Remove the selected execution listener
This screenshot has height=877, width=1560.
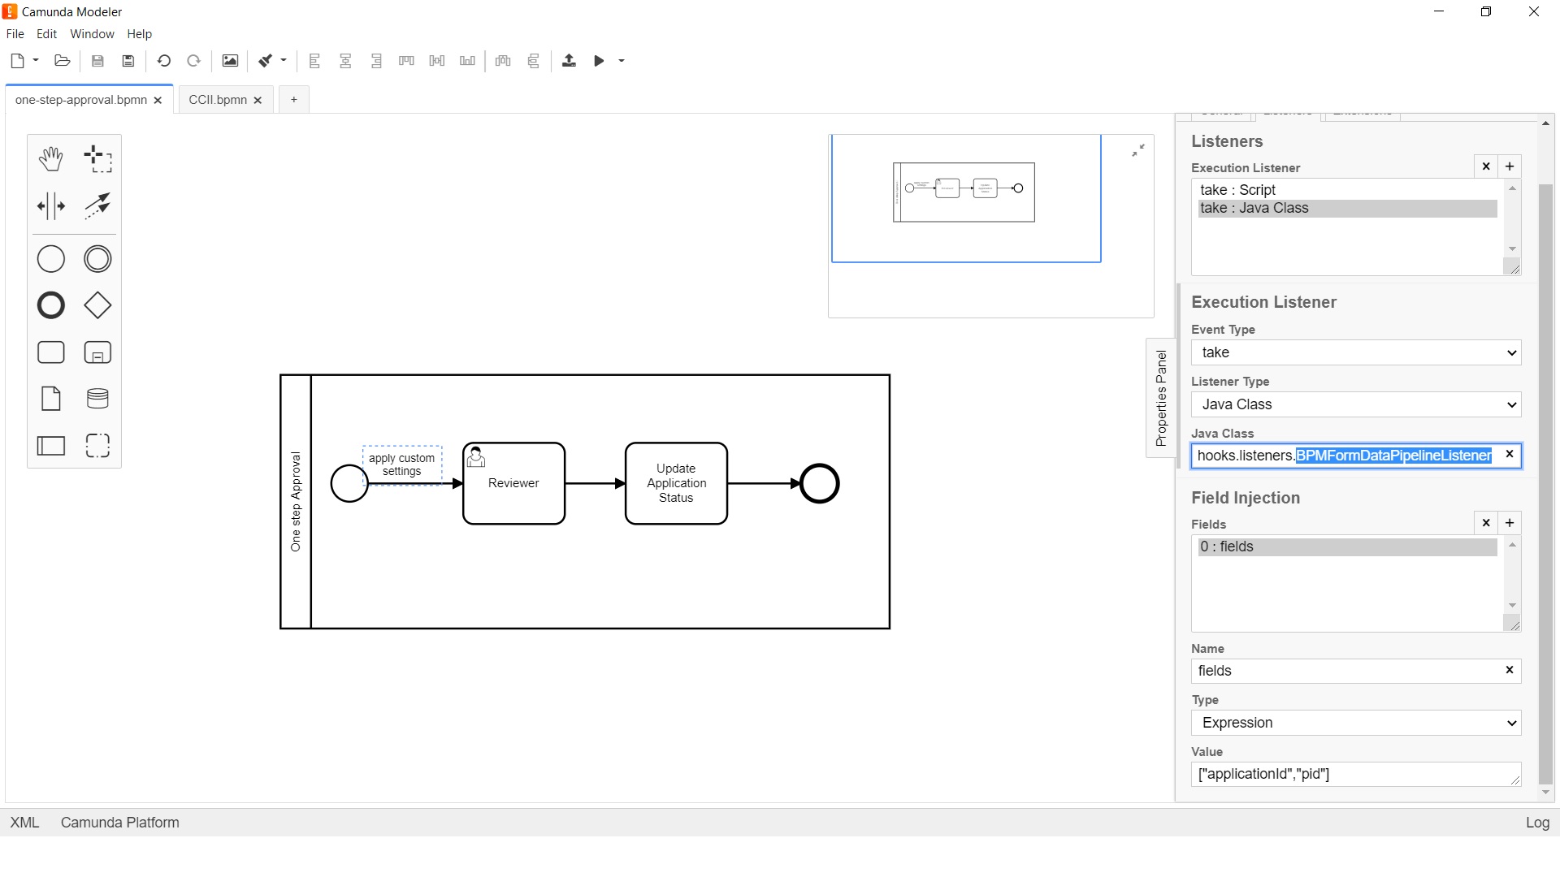click(1486, 166)
